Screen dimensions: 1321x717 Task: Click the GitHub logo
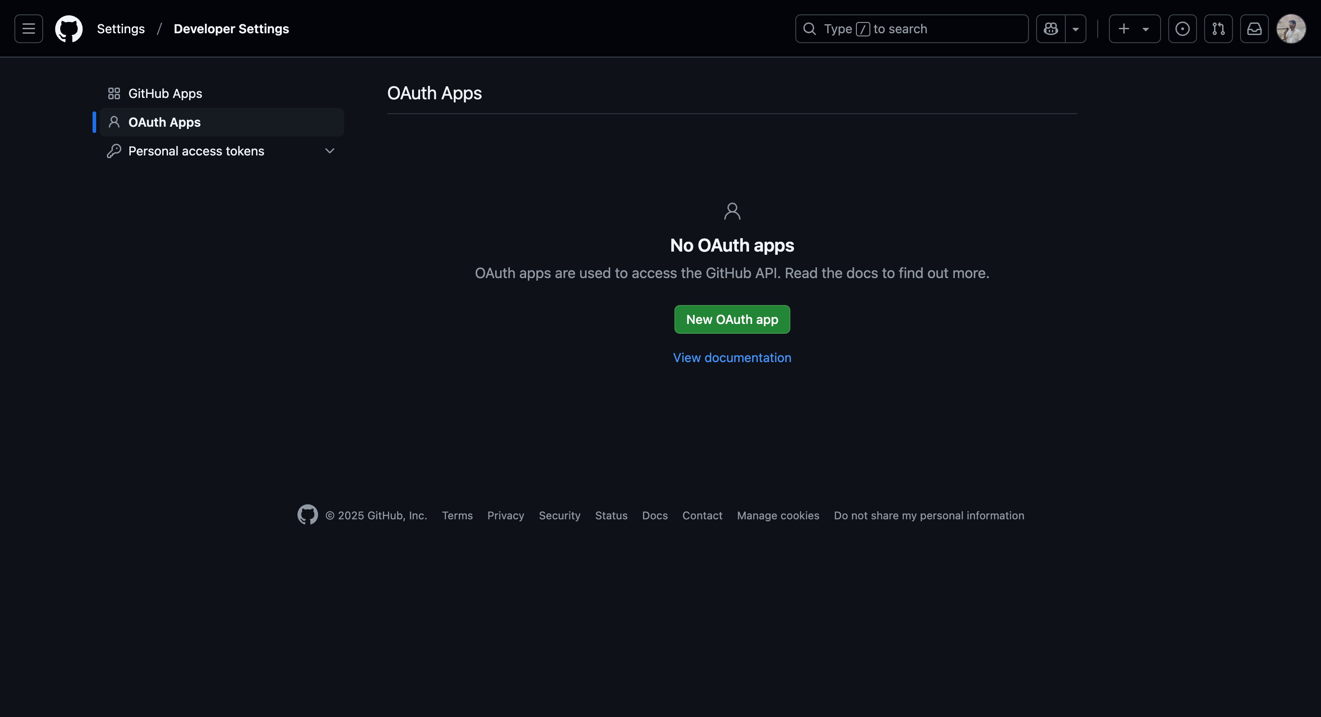[69, 29]
